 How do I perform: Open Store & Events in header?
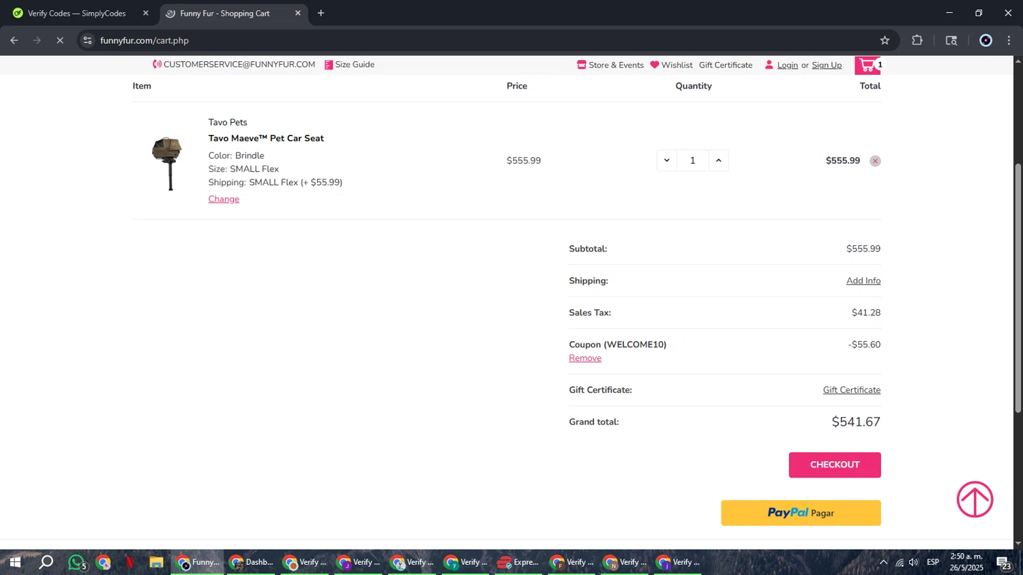pyautogui.click(x=610, y=65)
